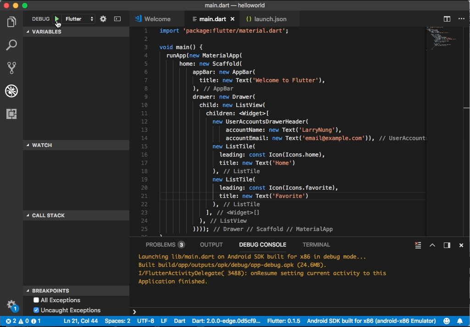Close the main.dart editor tab

click(232, 19)
